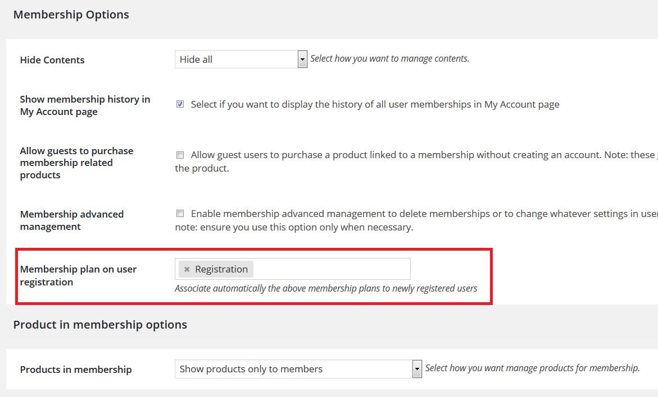Remove the Registration plan tag
This screenshot has height=397, width=658.
pyautogui.click(x=187, y=269)
